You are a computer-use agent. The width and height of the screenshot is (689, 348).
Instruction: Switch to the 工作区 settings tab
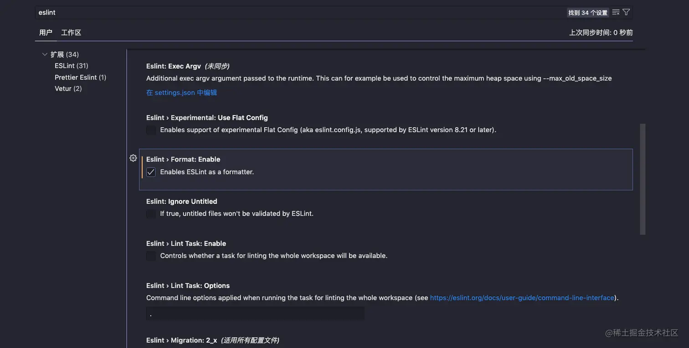click(x=71, y=31)
